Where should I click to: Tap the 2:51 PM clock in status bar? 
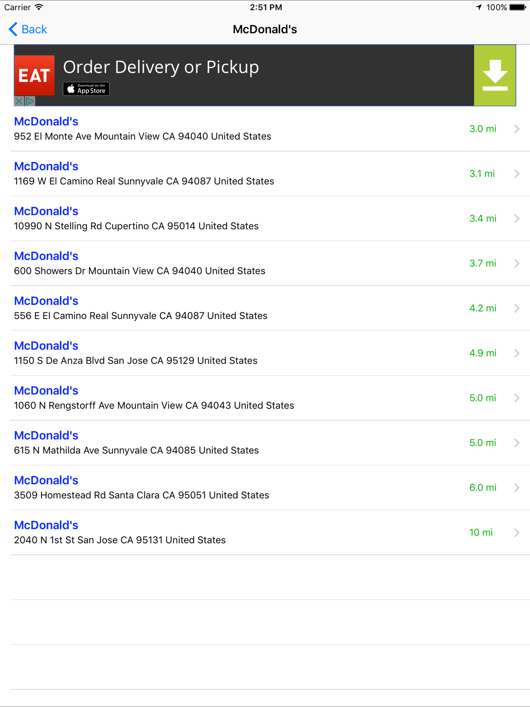coord(266,7)
